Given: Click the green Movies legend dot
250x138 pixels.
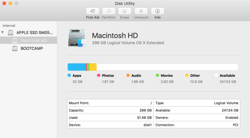Looking at the screenshot, I should pos(157,76).
